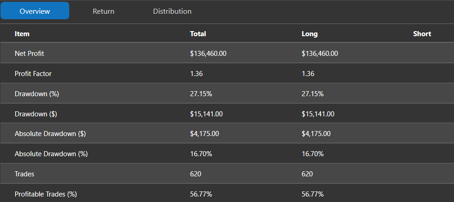Click Long Profitable Trades value 56.77%
Viewport: 454px width, 202px height.
pyautogui.click(x=312, y=194)
